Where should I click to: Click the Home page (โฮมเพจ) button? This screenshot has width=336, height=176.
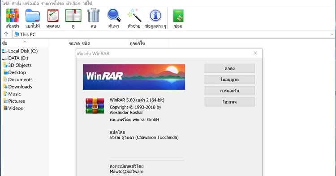tap(229, 102)
